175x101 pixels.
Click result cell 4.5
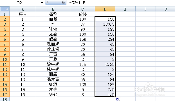click(x=105, y=95)
